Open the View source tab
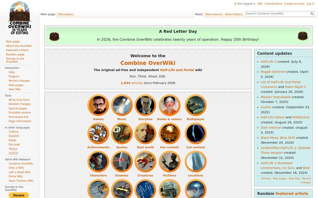318x198 pixels. pyautogui.click(x=213, y=15)
